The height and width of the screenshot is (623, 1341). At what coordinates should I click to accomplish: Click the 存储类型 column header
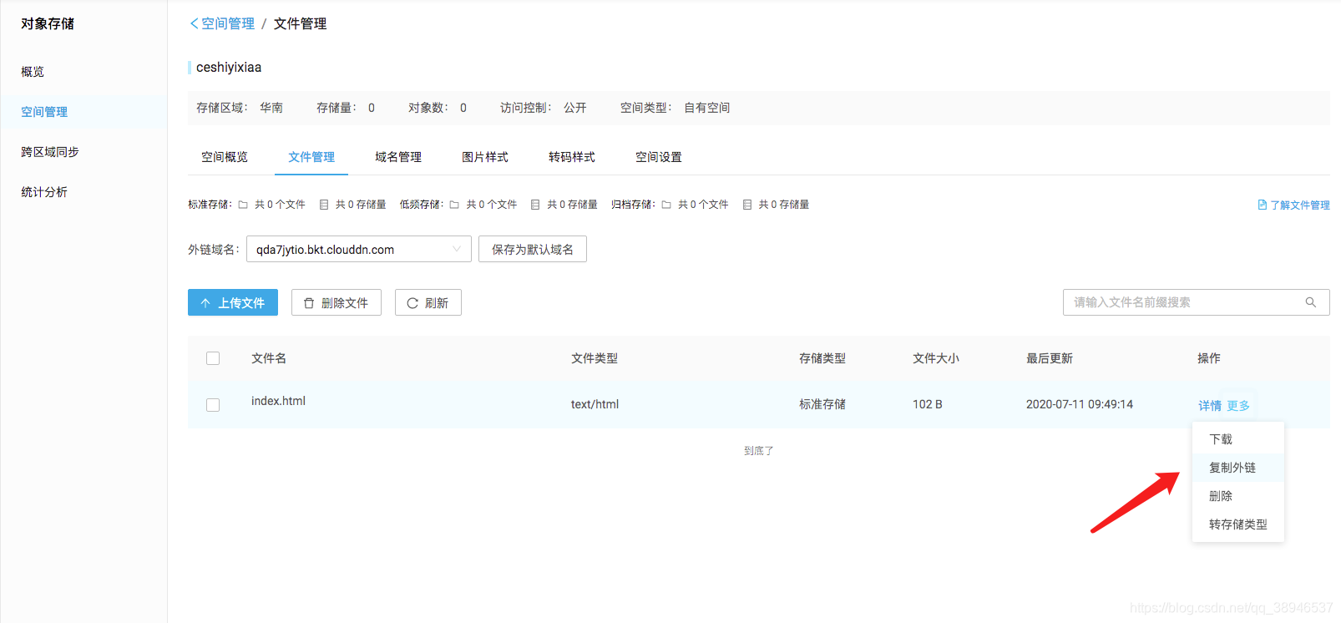822,358
